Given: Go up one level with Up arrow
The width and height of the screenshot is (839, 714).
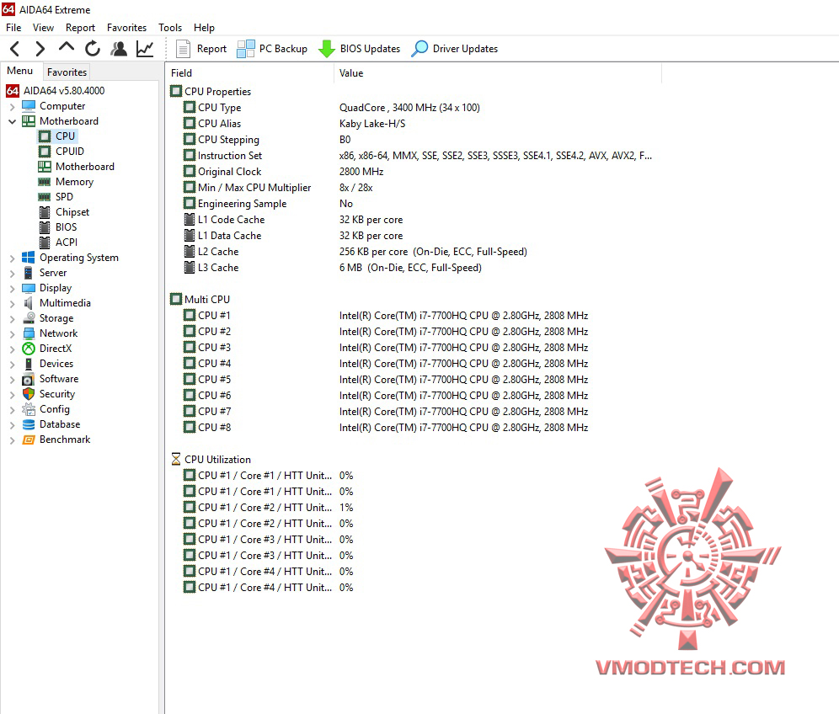Looking at the screenshot, I should [x=67, y=48].
